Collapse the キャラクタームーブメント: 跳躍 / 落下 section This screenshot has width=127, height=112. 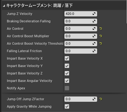click(4, 6)
